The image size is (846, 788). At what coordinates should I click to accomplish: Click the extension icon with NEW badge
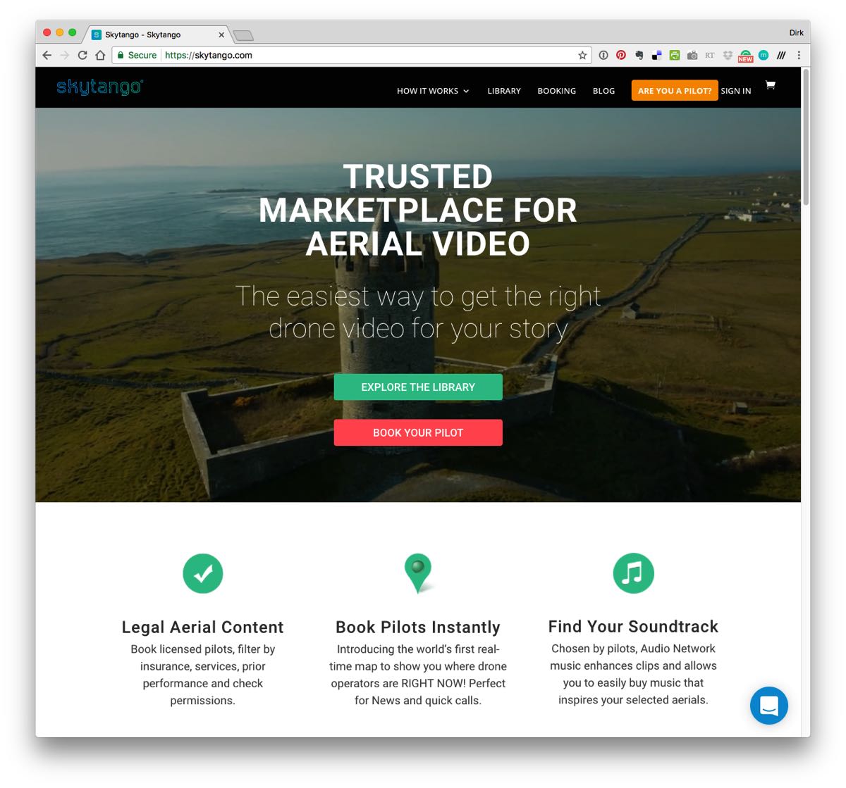(x=746, y=56)
